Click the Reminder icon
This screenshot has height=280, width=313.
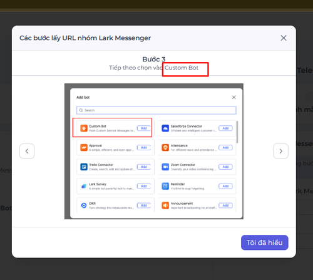[165, 186]
